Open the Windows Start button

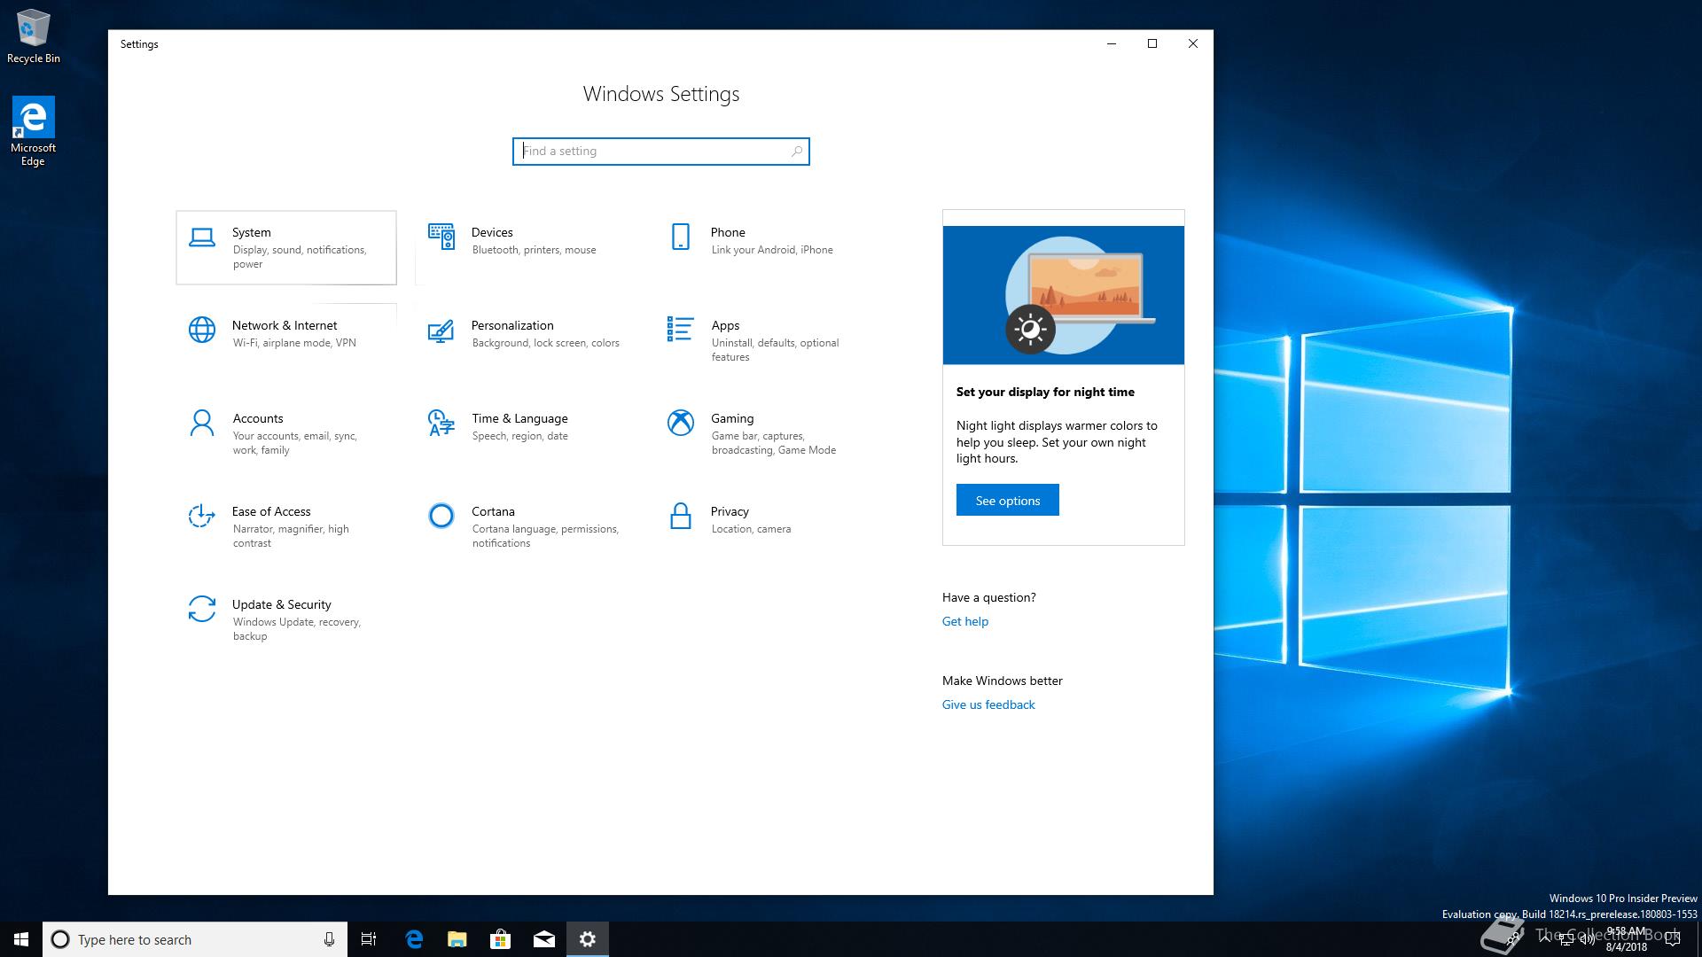[x=21, y=939]
